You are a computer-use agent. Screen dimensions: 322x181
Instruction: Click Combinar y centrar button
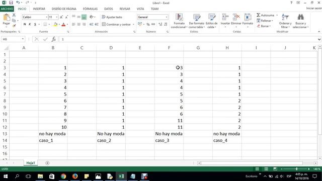(116, 25)
